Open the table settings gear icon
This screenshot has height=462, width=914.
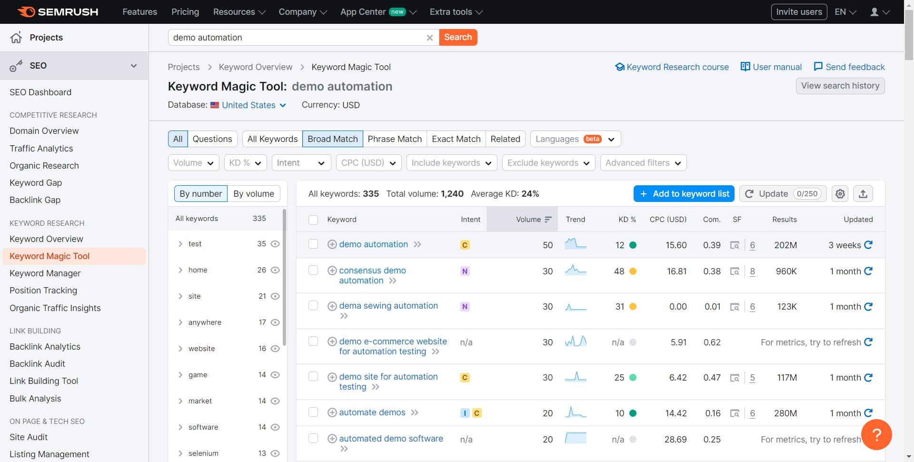click(839, 194)
